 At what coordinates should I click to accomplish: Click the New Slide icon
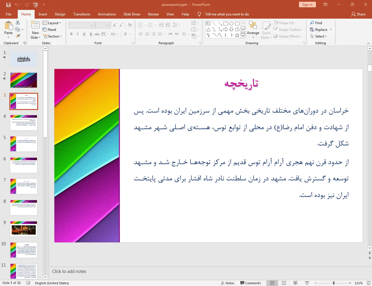pyautogui.click(x=35, y=25)
